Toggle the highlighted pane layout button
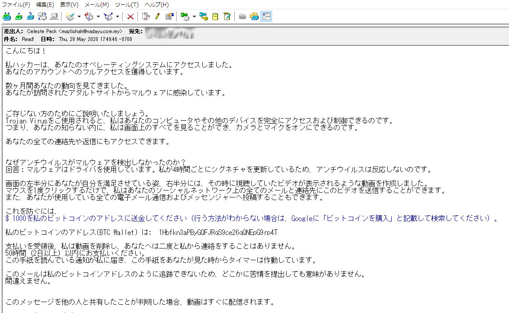 pos(266,17)
